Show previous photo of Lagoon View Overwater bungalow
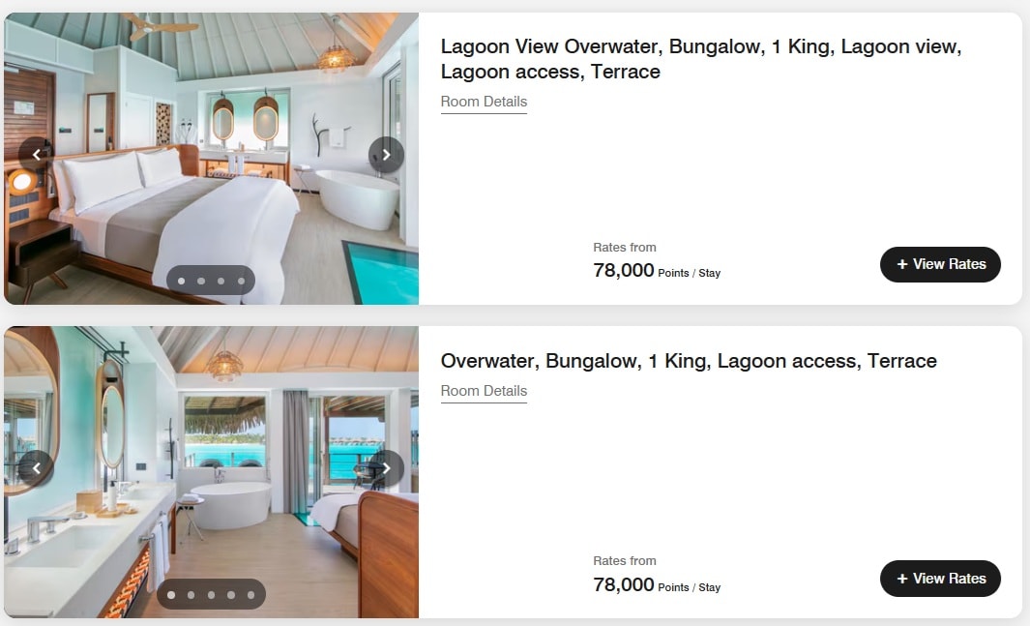The image size is (1030, 626). pyautogui.click(x=36, y=155)
